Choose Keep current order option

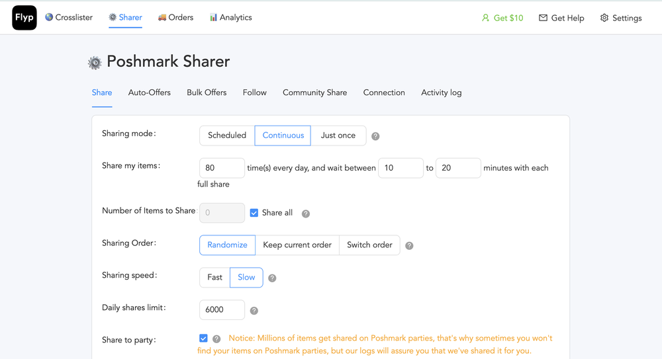297,245
